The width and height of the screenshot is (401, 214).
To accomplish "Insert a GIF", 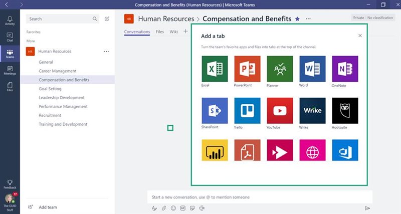I will click(183, 208).
